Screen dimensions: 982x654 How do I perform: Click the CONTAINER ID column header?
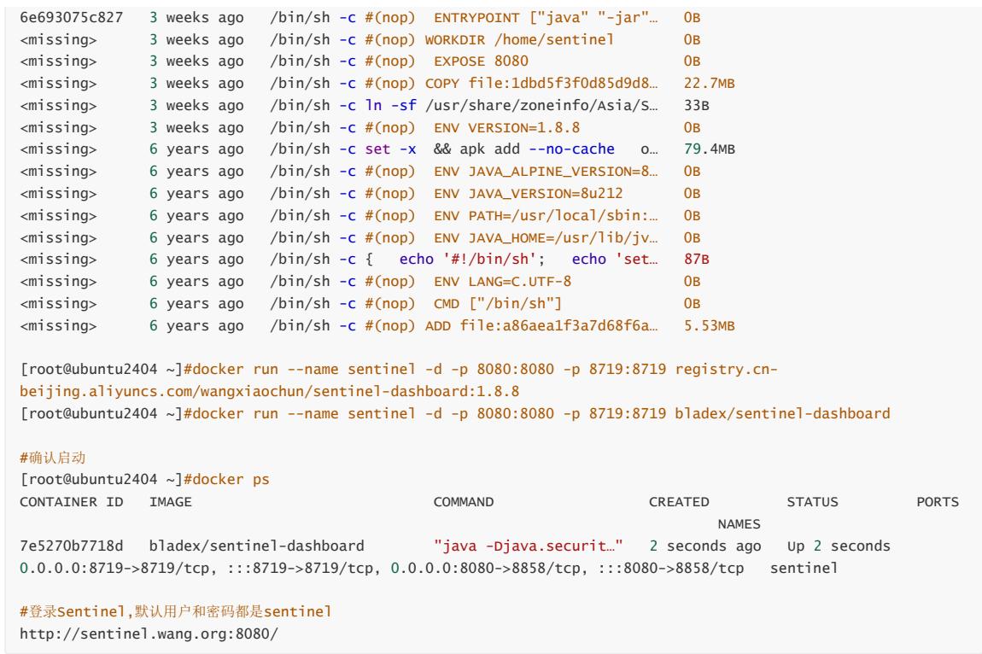pos(72,502)
